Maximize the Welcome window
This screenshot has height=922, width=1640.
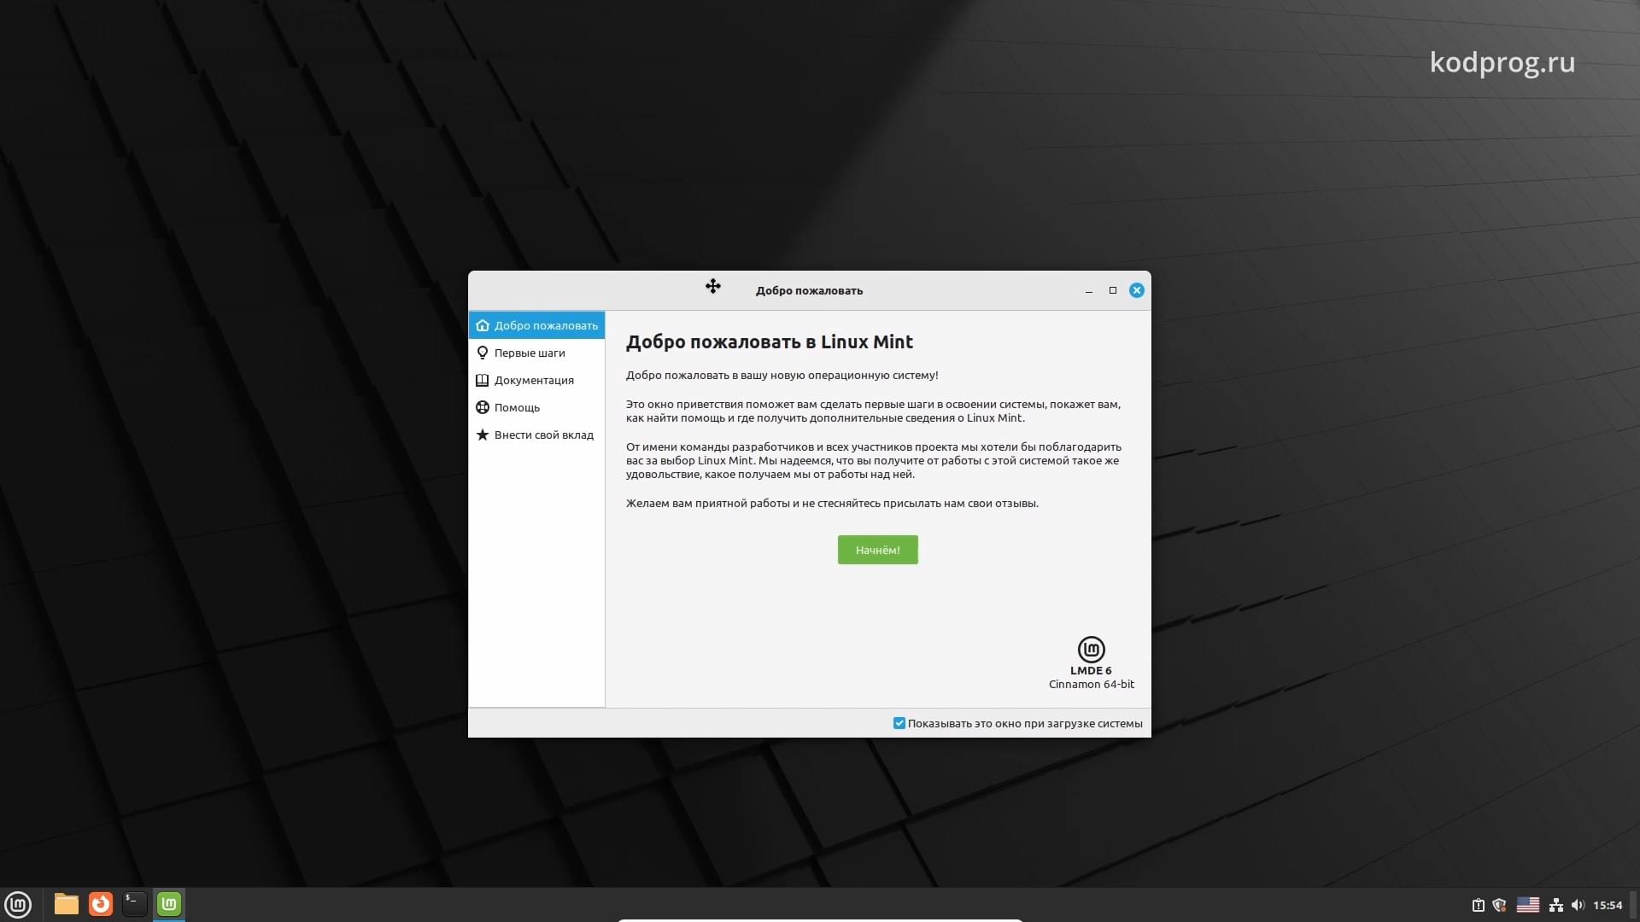(1113, 290)
